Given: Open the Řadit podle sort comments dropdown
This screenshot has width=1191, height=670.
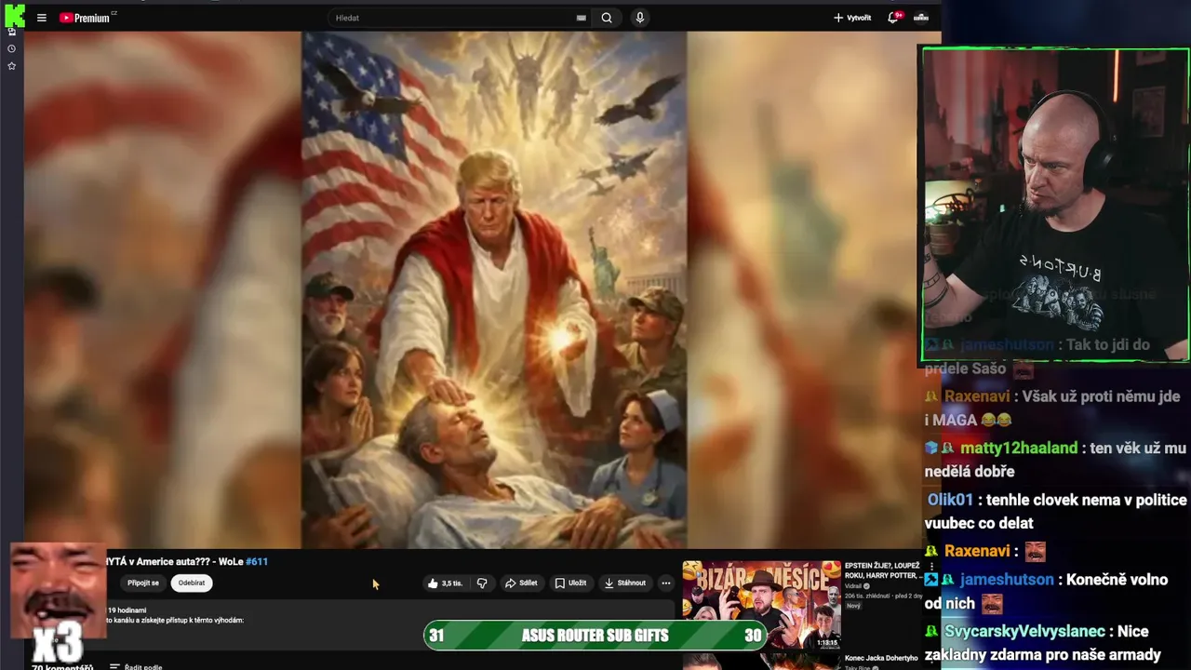Looking at the screenshot, I should point(136,666).
